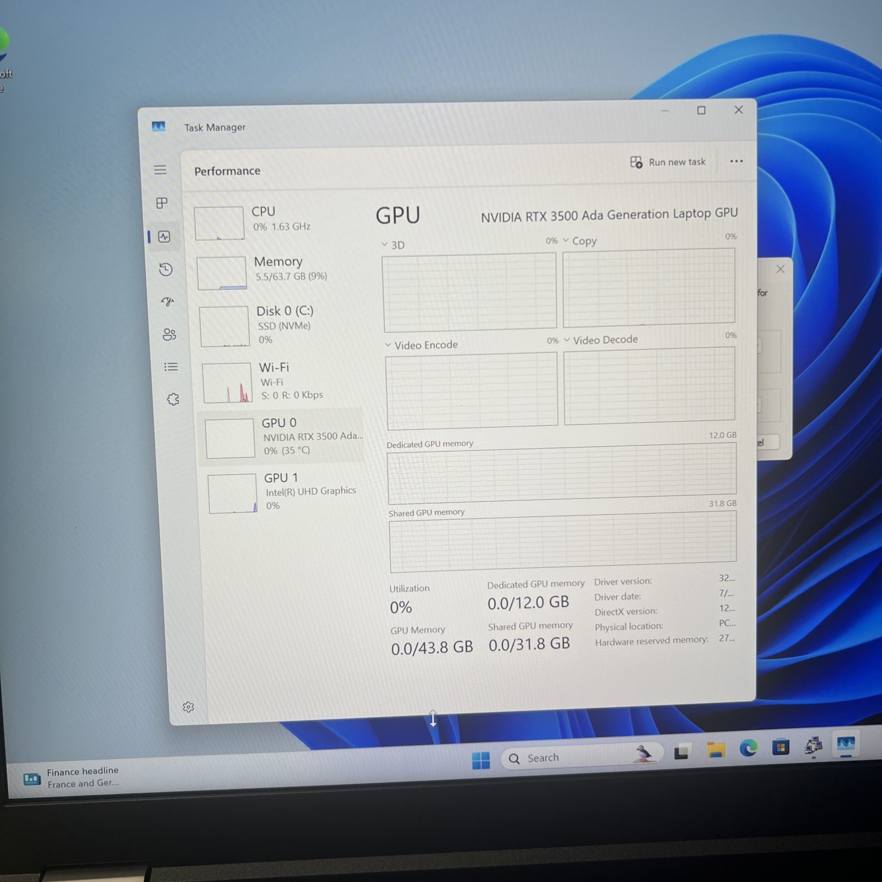Click the Task Manager title bar icon
882x882 pixels.
159,127
